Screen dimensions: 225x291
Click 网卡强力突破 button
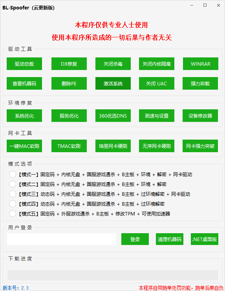click(x=200, y=146)
